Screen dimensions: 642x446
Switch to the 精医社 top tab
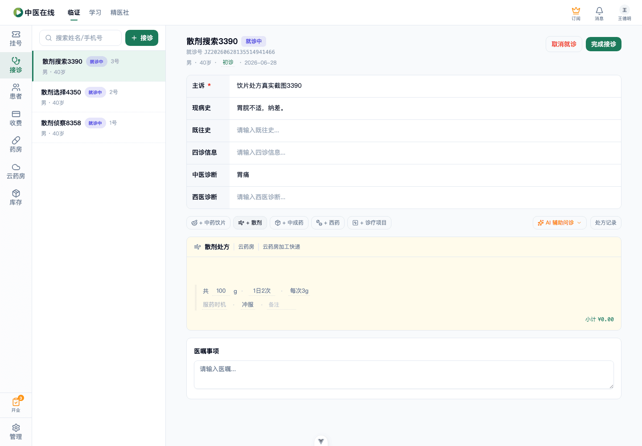tap(120, 12)
